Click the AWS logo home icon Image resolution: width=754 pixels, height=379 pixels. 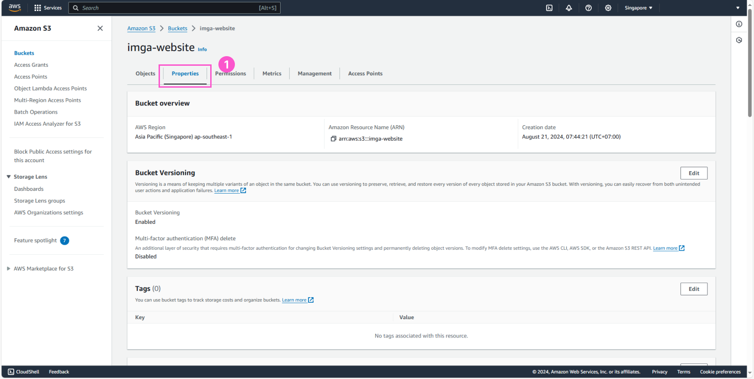click(x=15, y=8)
